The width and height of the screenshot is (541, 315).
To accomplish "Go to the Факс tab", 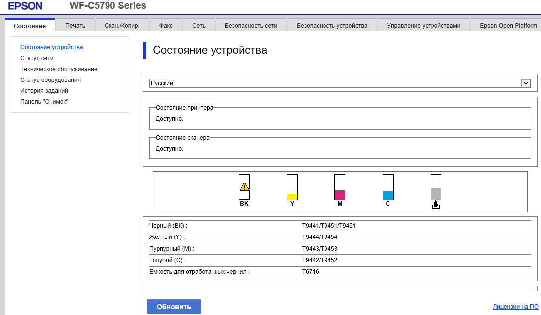I will (166, 26).
